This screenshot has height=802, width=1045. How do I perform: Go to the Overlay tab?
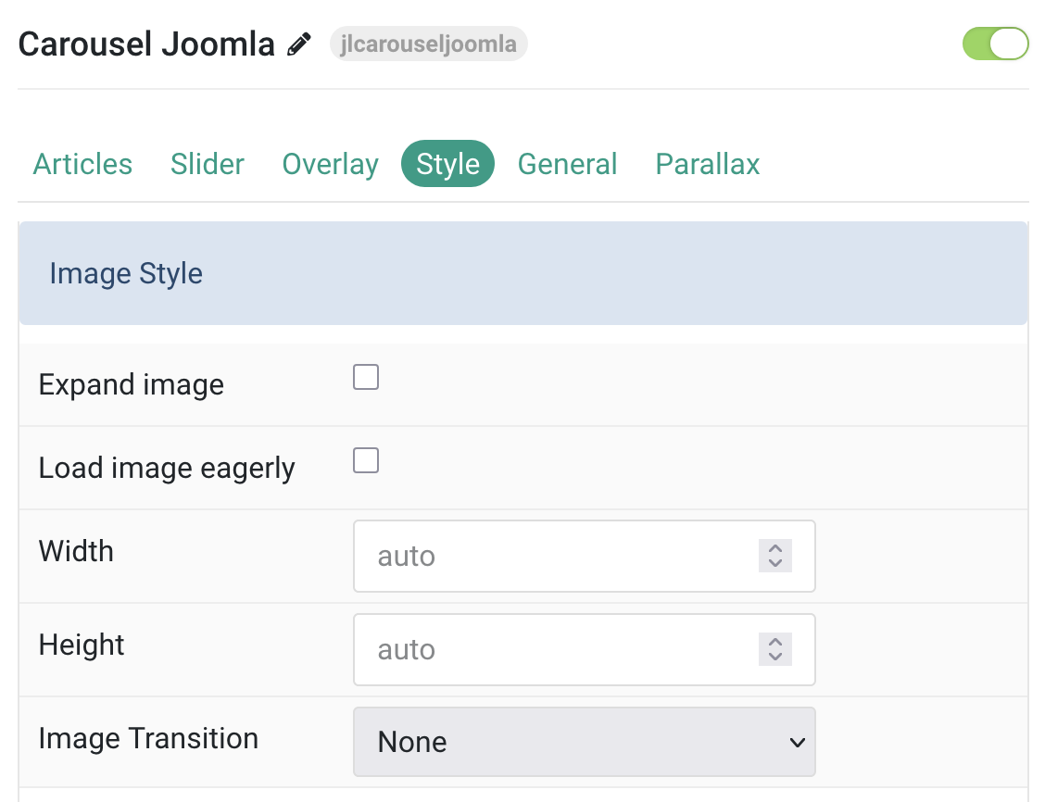(x=330, y=164)
